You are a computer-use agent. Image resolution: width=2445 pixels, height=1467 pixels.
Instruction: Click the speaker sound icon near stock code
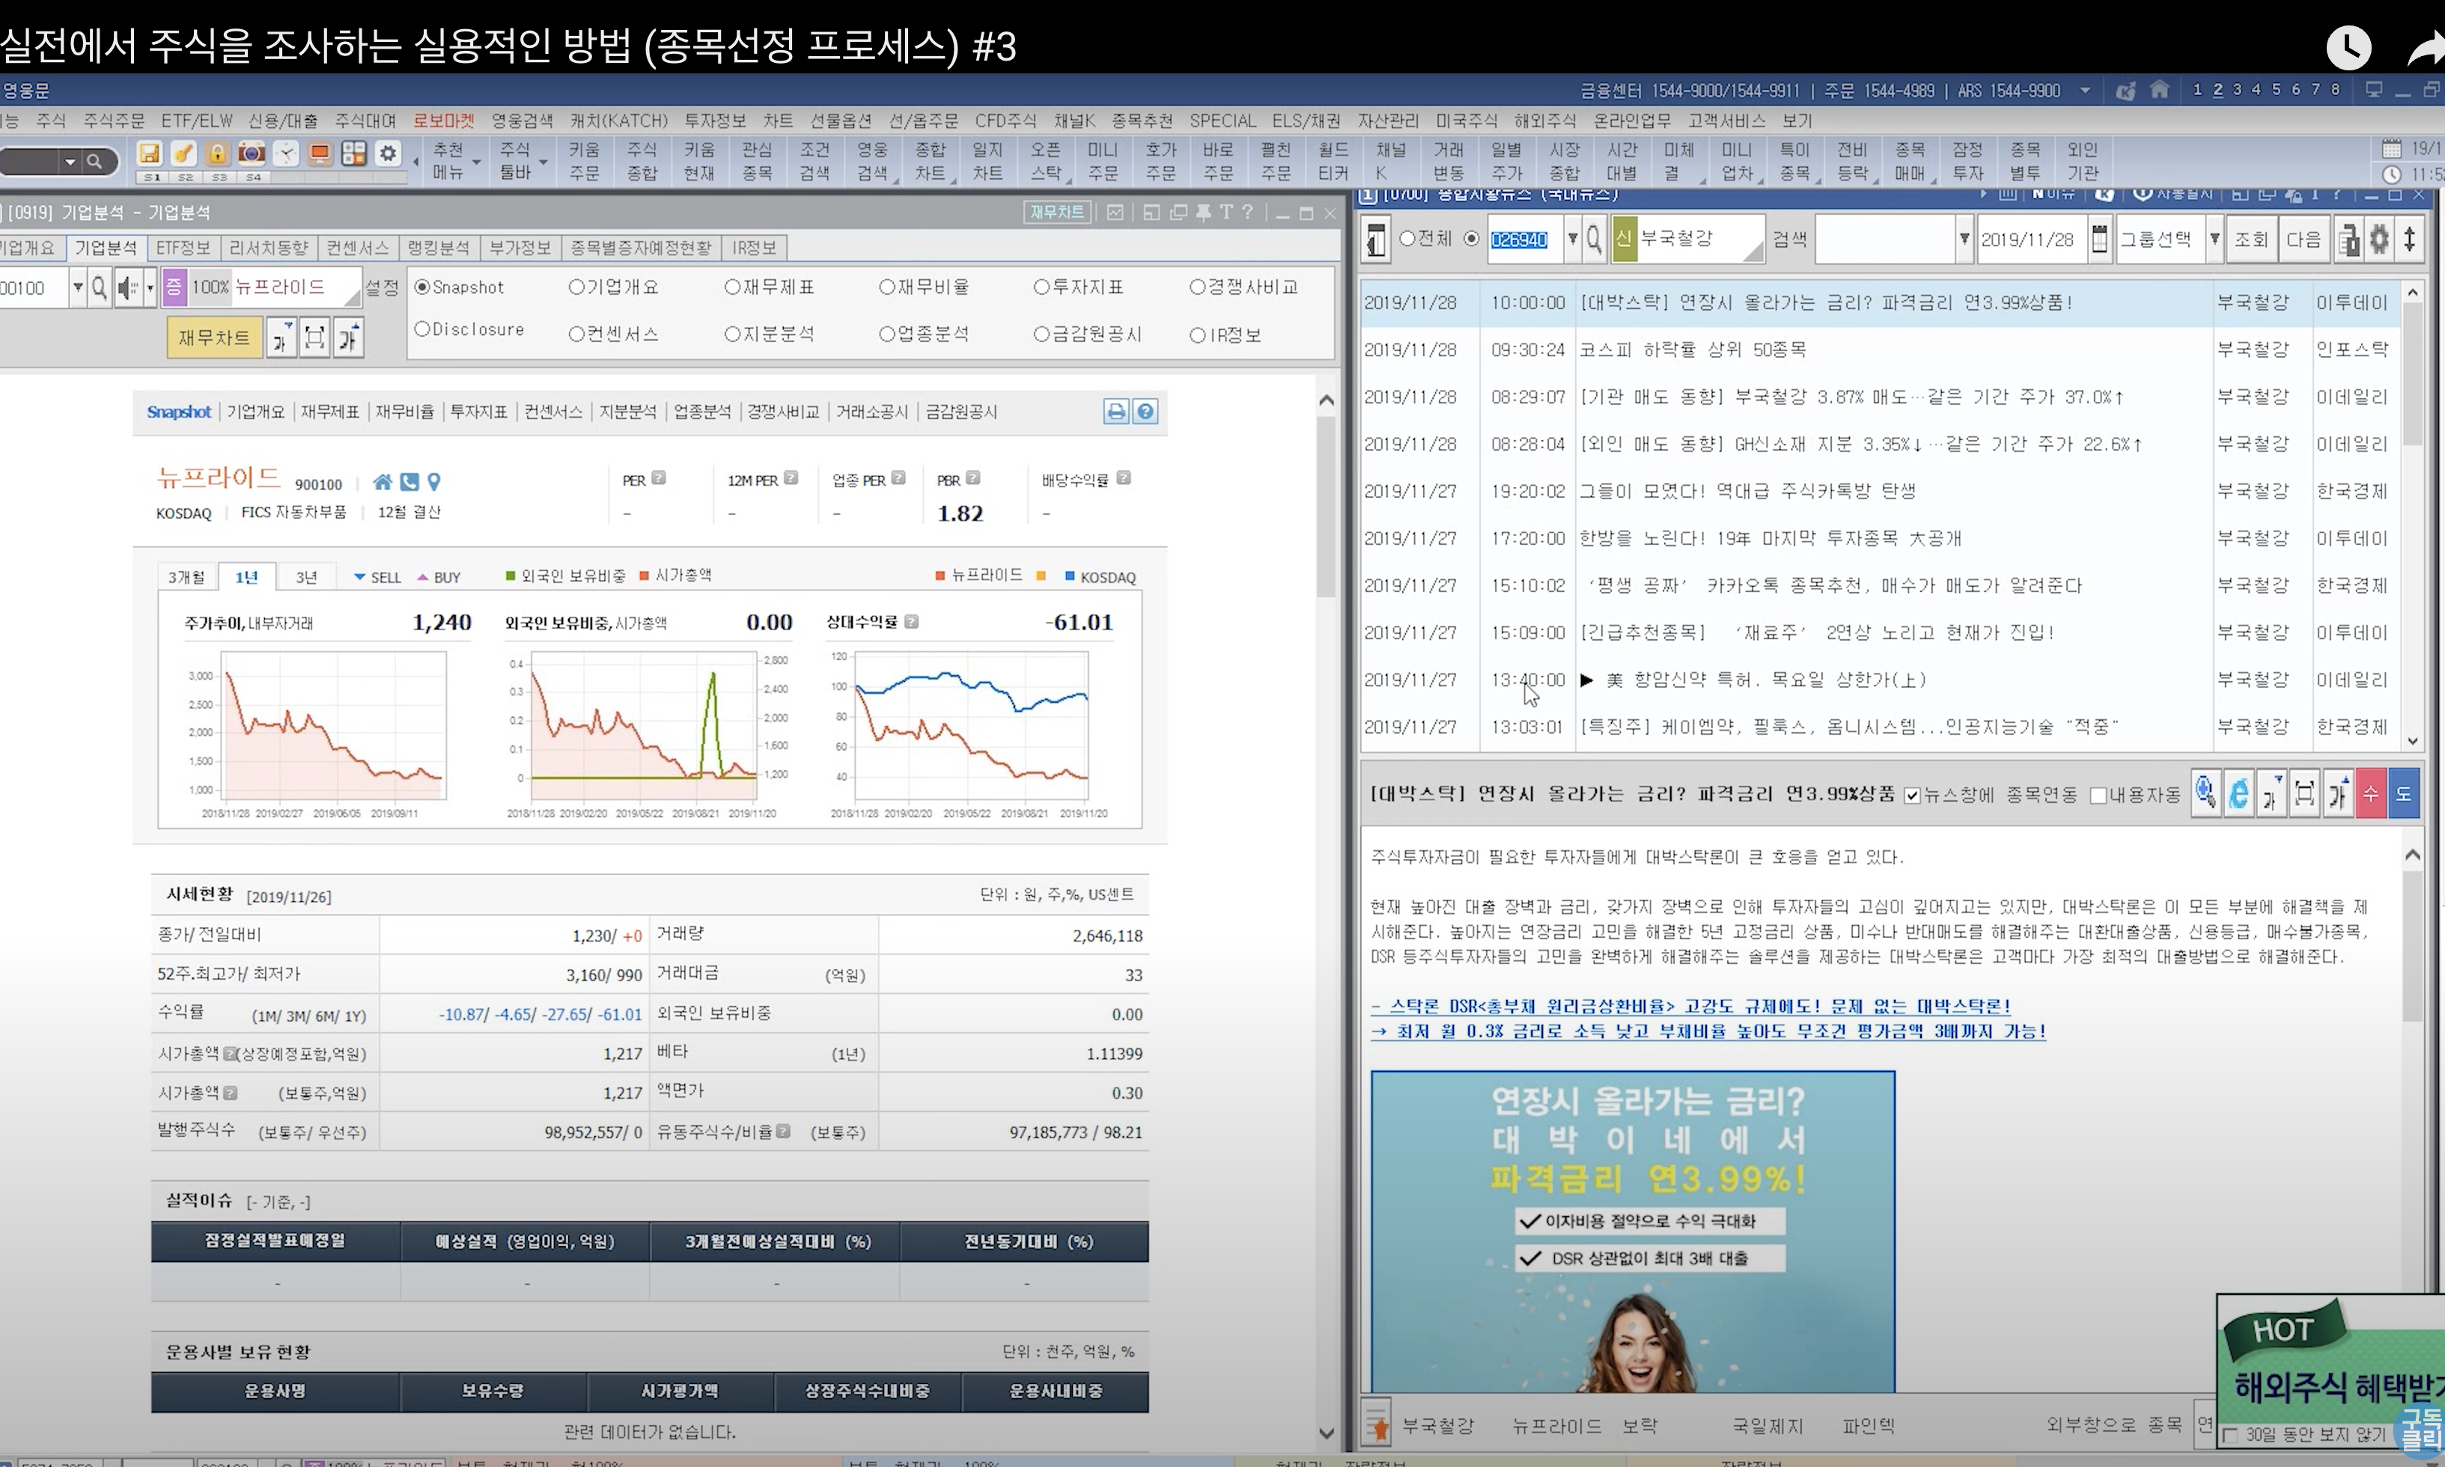pos(127,287)
